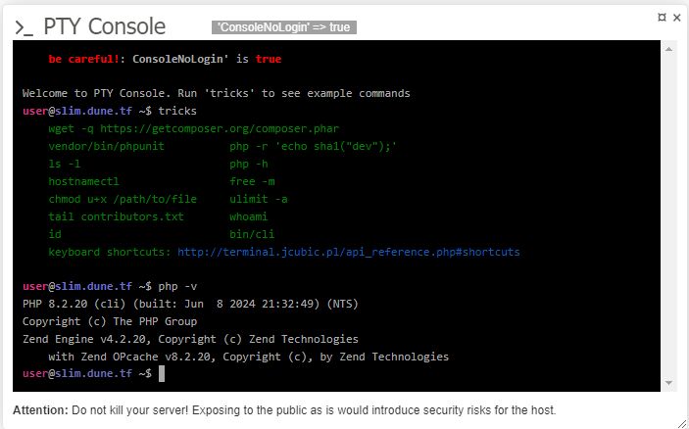Screen dimensions: 689x429
Task: Click the 'Welcome to PTY Console' message
Action: point(217,93)
